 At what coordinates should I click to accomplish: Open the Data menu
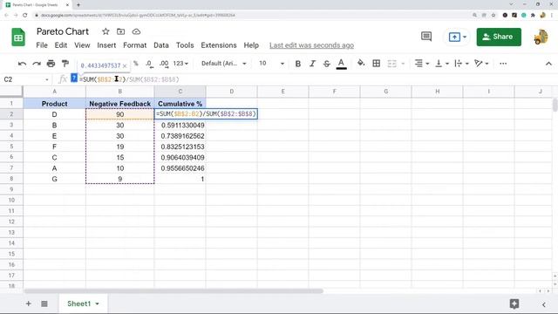pos(161,45)
